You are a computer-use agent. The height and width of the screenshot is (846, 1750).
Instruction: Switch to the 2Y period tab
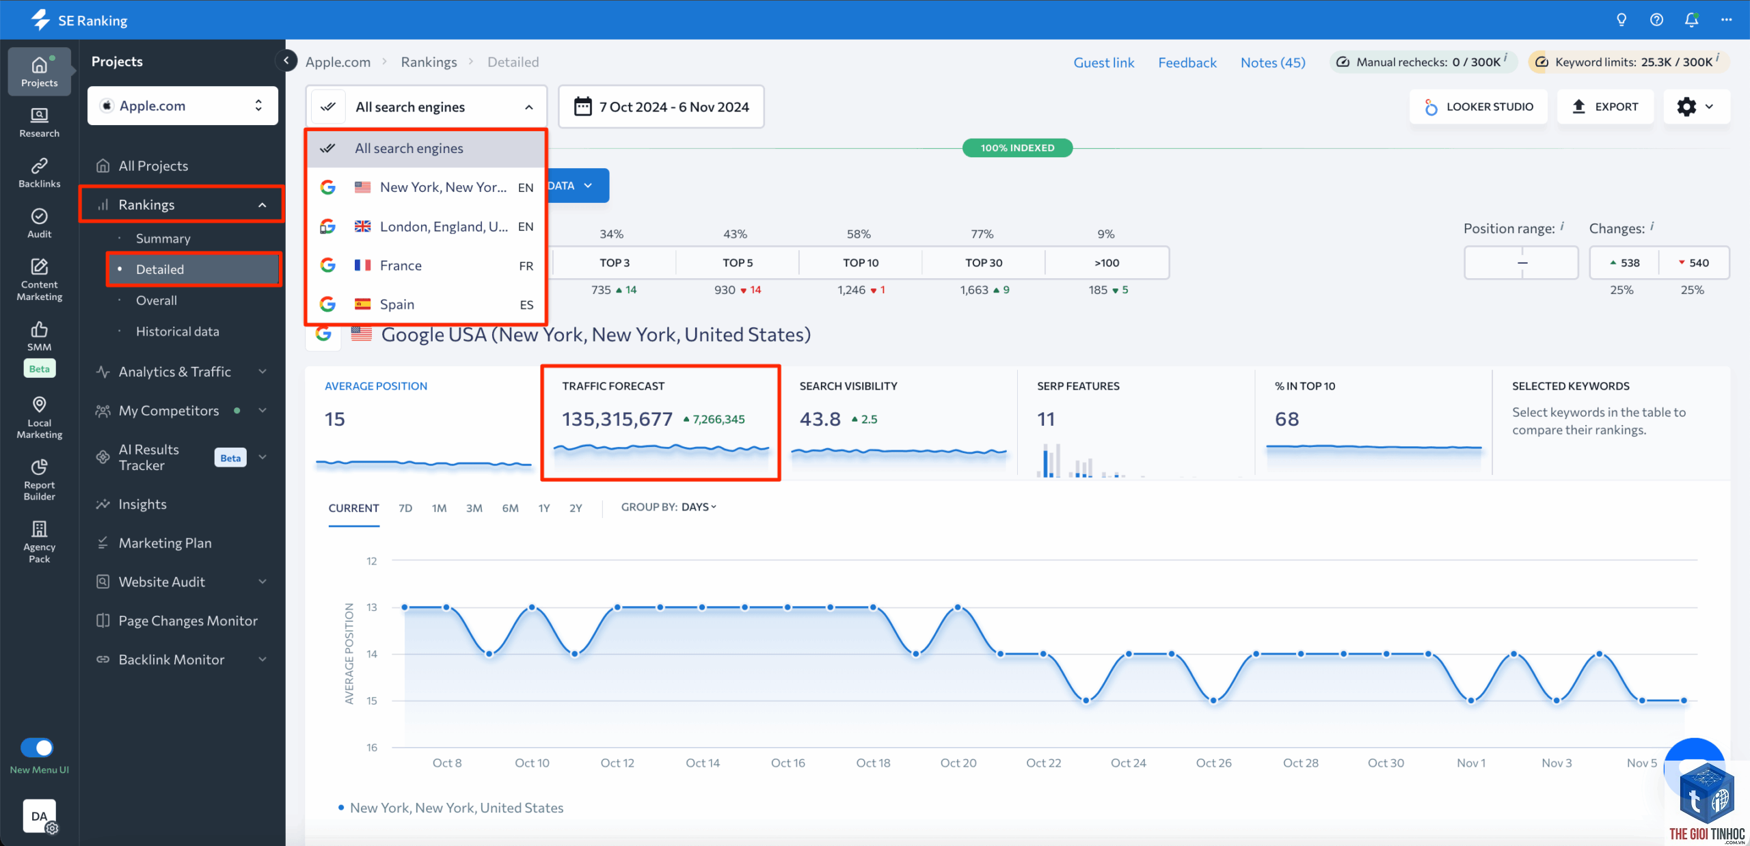pyautogui.click(x=576, y=508)
